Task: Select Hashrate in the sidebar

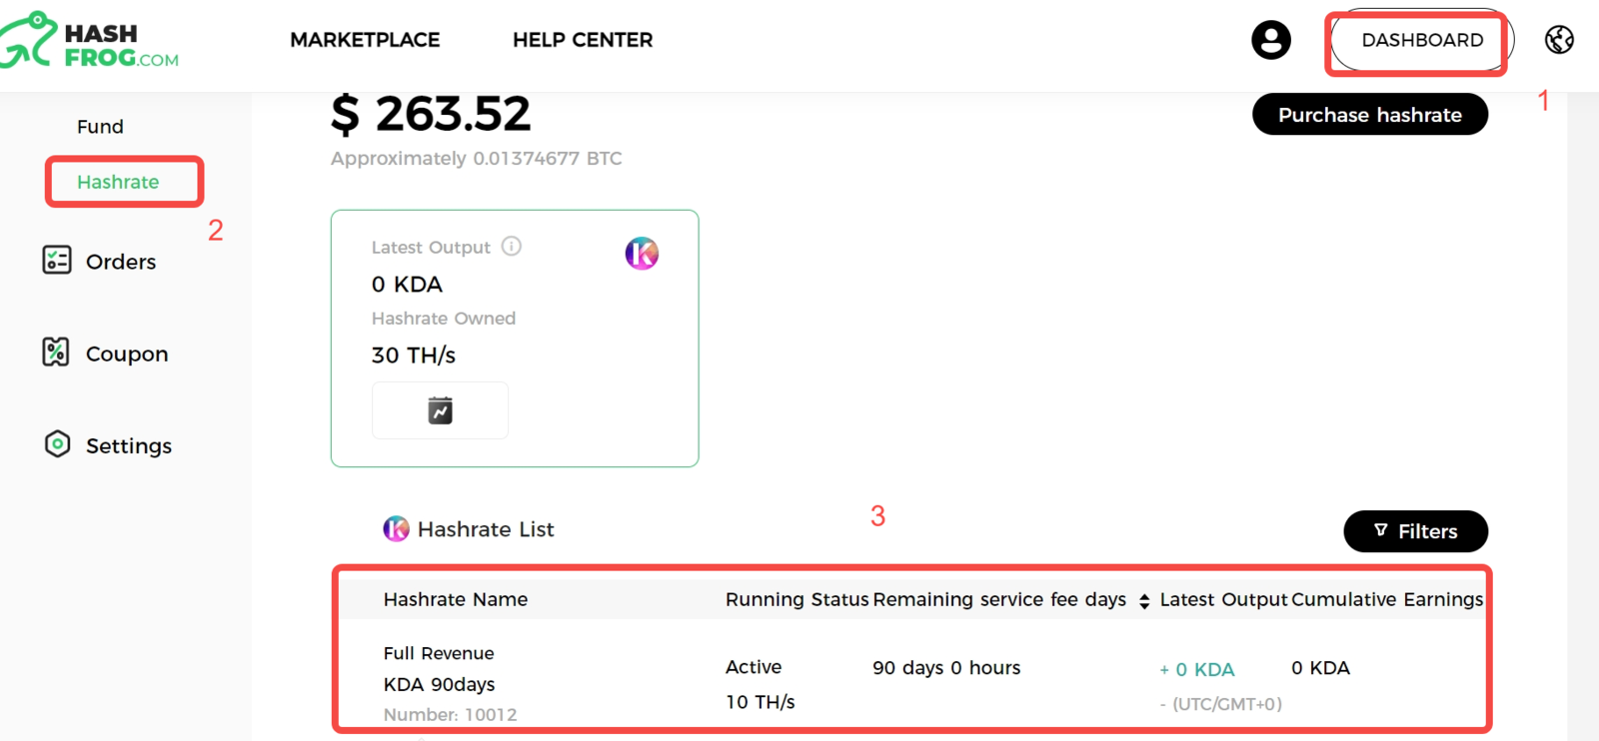Action: point(118,182)
